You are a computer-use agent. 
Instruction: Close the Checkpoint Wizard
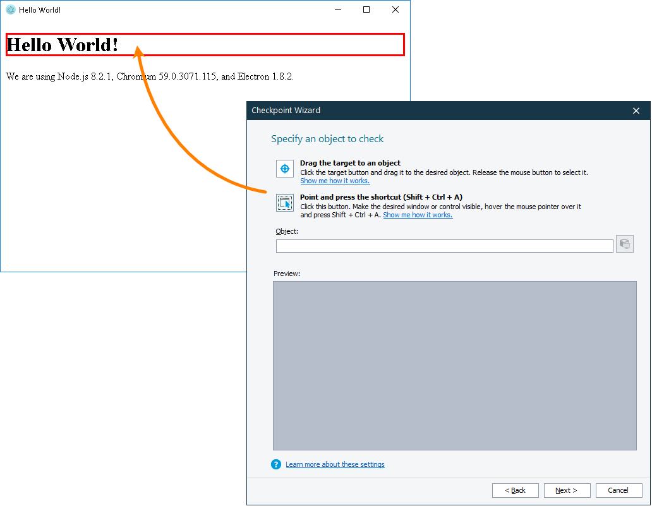636,111
